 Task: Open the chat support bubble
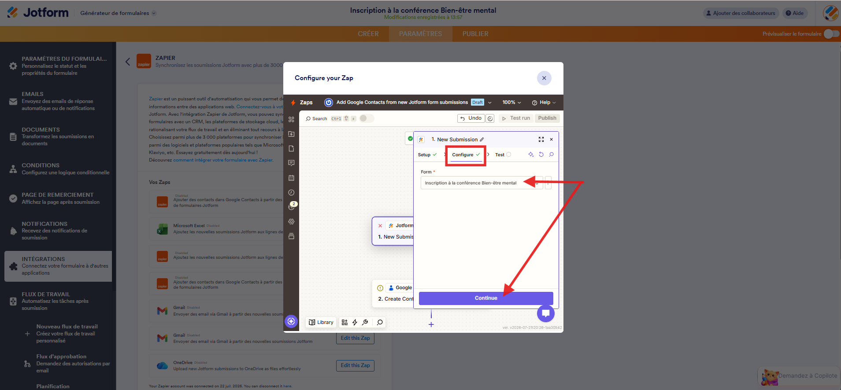click(545, 313)
